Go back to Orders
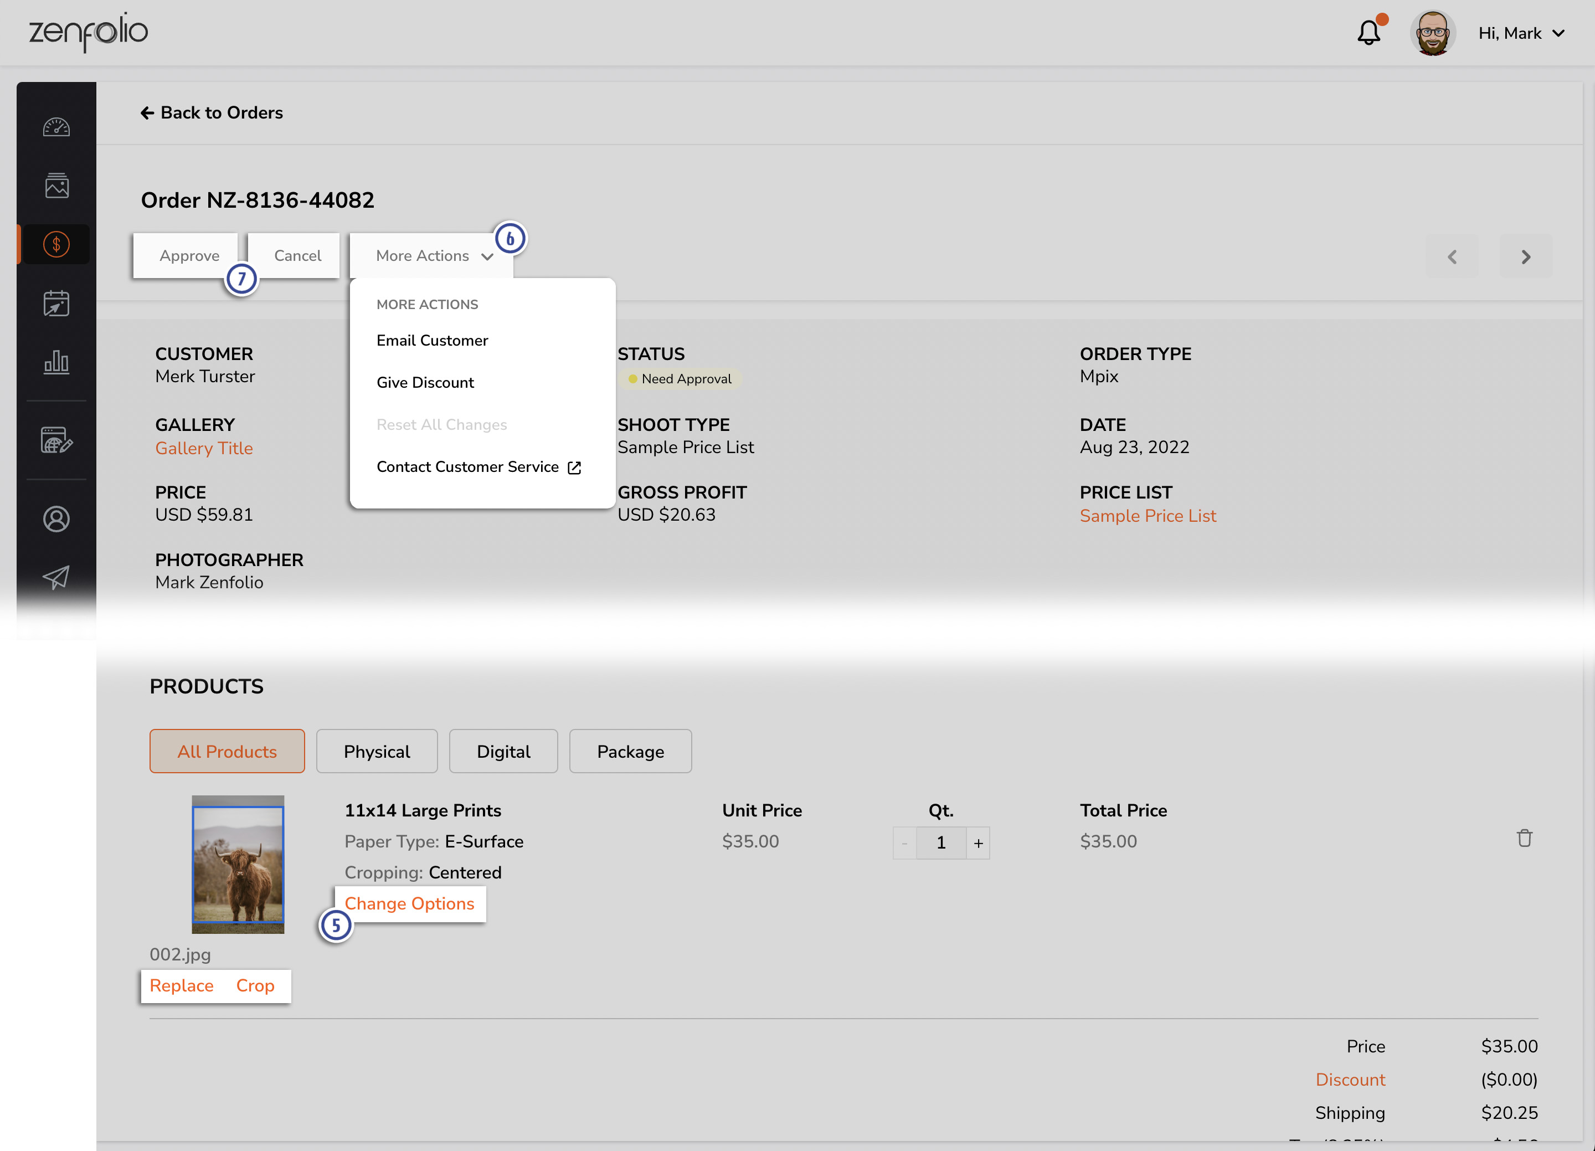Viewport: 1595px width, 1151px height. click(212, 112)
